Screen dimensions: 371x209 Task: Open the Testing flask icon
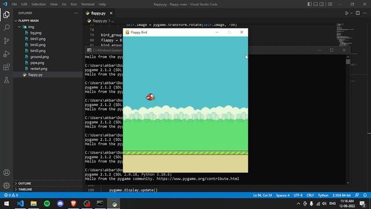(x=6, y=80)
